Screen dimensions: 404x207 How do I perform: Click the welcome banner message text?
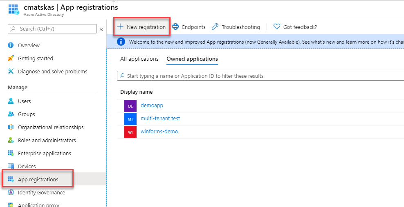click(x=267, y=42)
